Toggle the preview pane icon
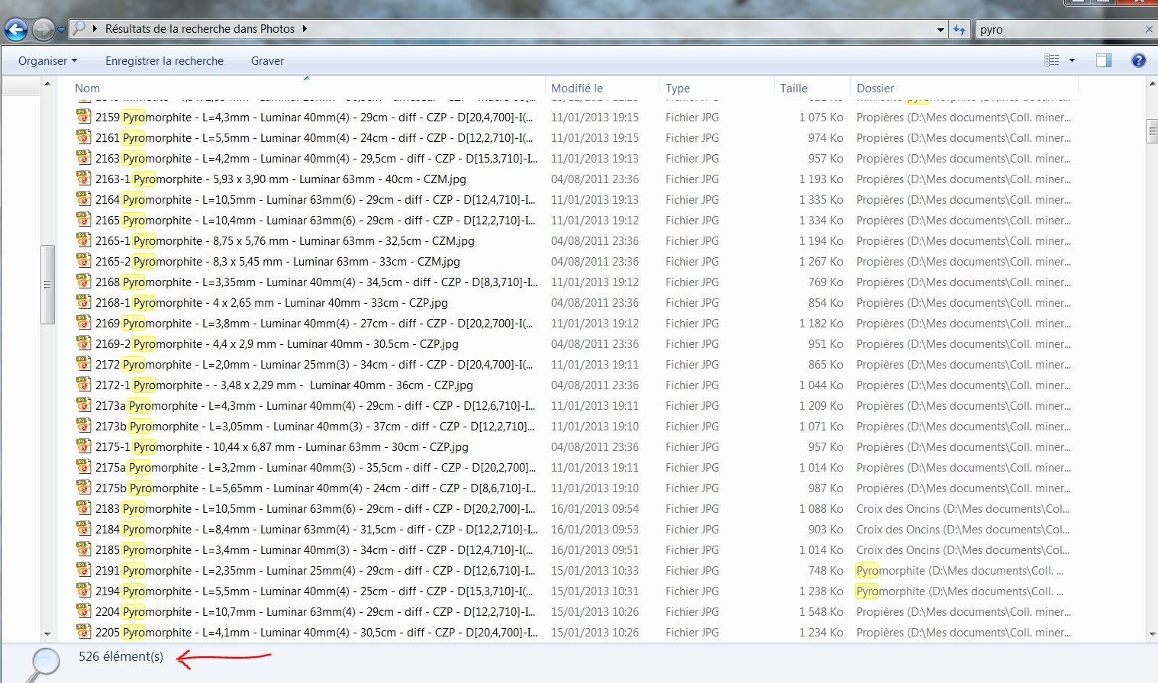 tap(1103, 61)
